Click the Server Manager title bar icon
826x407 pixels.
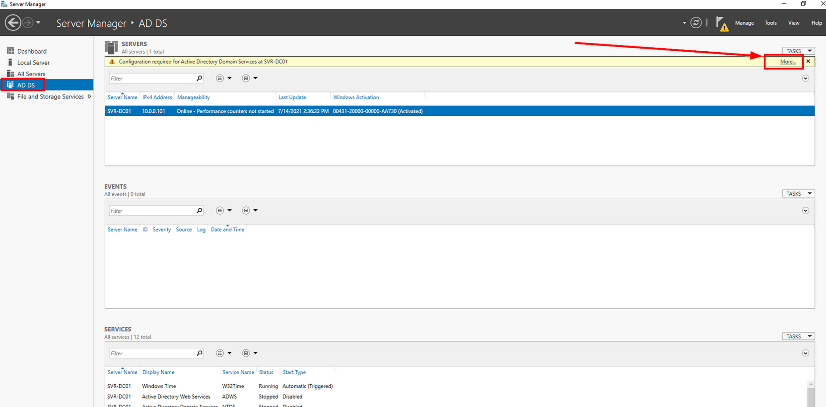4,4
